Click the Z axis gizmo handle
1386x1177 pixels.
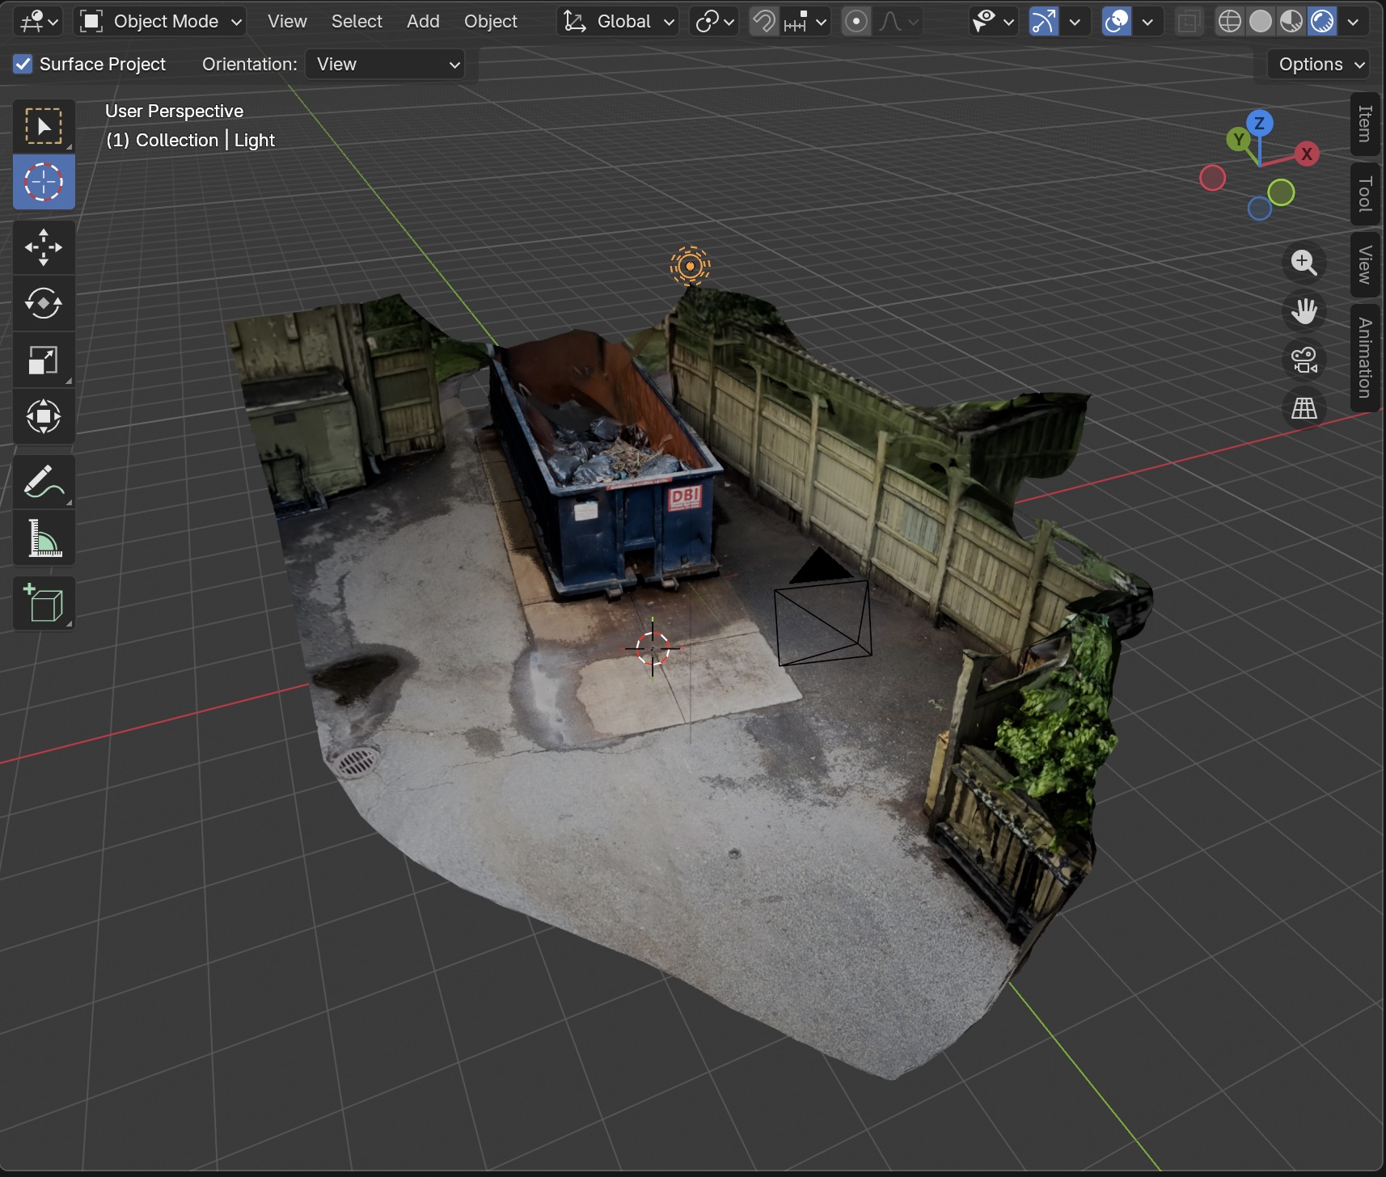[1259, 124]
